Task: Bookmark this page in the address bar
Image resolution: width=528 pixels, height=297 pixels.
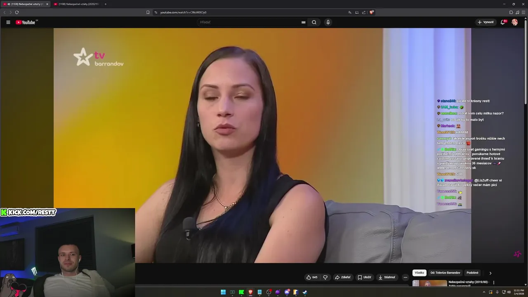Action: coord(148,12)
